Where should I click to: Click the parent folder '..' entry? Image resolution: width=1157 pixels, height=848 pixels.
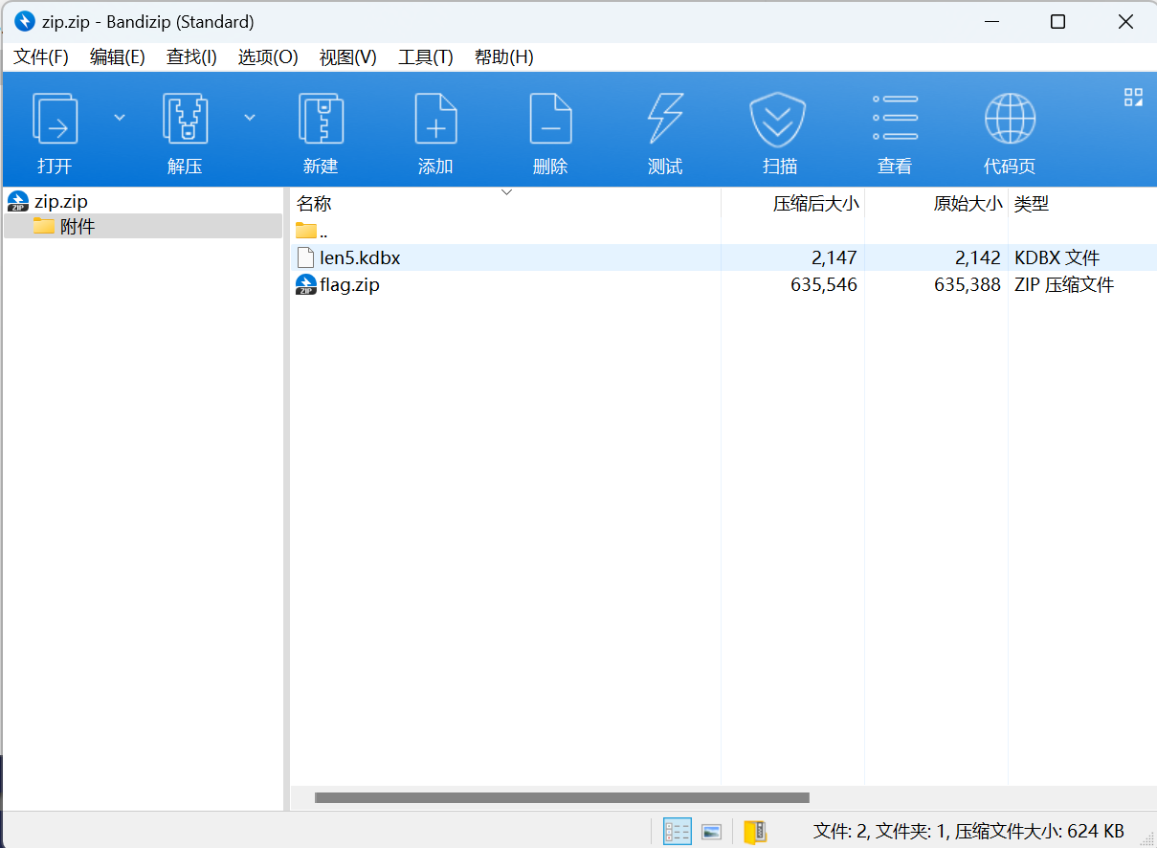pyautogui.click(x=312, y=231)
